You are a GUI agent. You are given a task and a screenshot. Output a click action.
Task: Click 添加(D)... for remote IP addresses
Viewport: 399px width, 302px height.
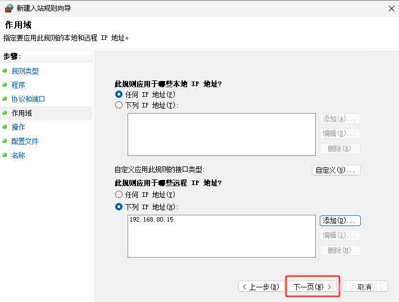pyautogui.click(x=340, y=220)
